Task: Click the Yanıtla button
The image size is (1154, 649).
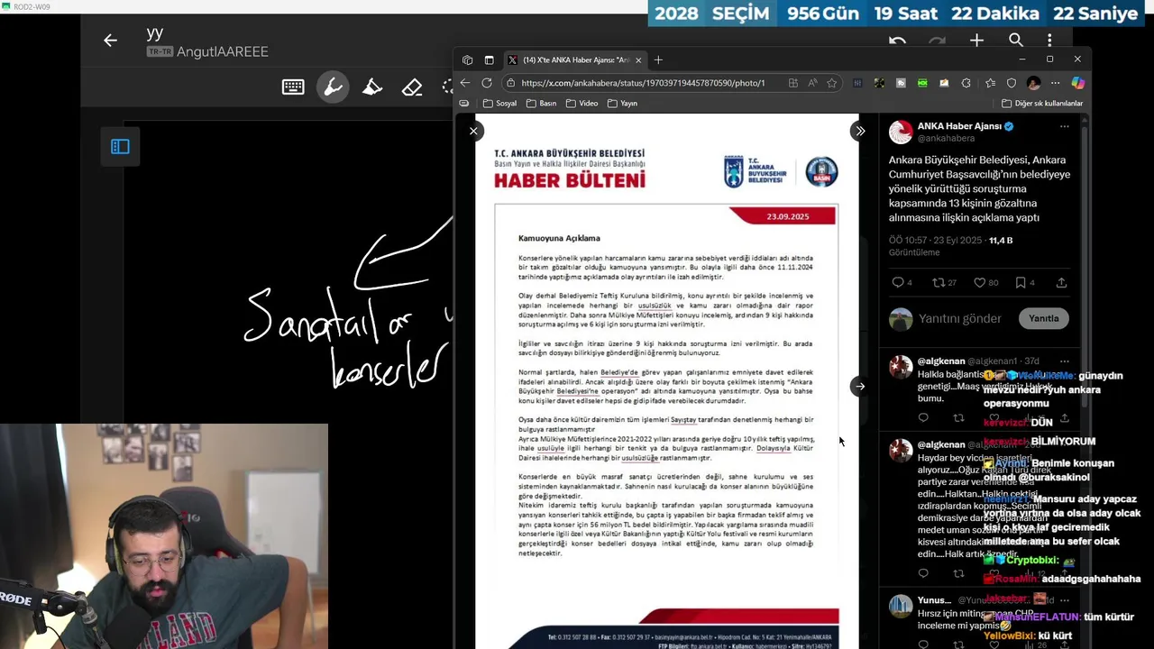Action: (1043, 318)
